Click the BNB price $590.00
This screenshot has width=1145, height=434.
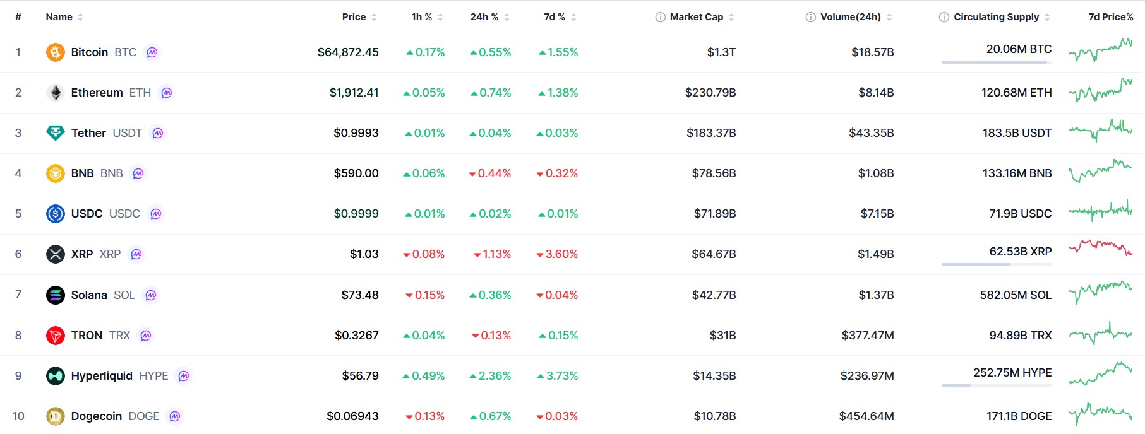[356, 173]
